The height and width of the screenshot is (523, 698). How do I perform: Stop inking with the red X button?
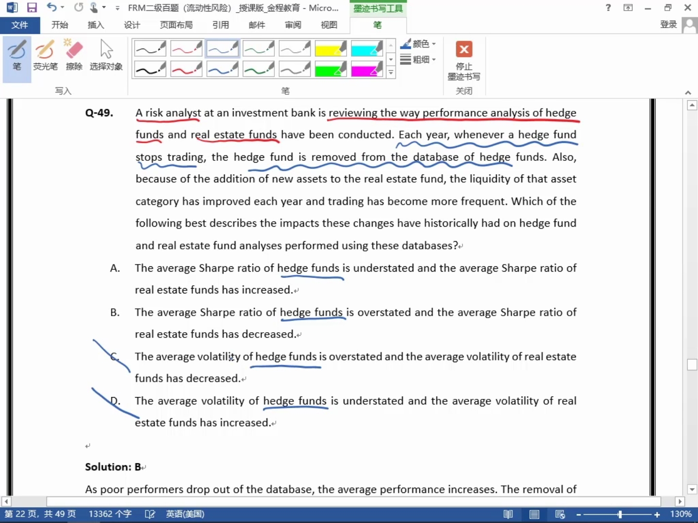coord(464,49)
